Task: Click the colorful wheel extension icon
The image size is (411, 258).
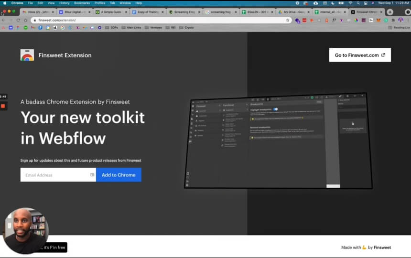Action: (x=356, y=20)
